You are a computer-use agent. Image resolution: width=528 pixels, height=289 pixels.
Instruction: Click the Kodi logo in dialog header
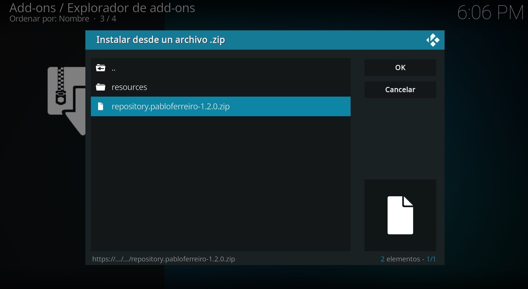pos(433,40)
